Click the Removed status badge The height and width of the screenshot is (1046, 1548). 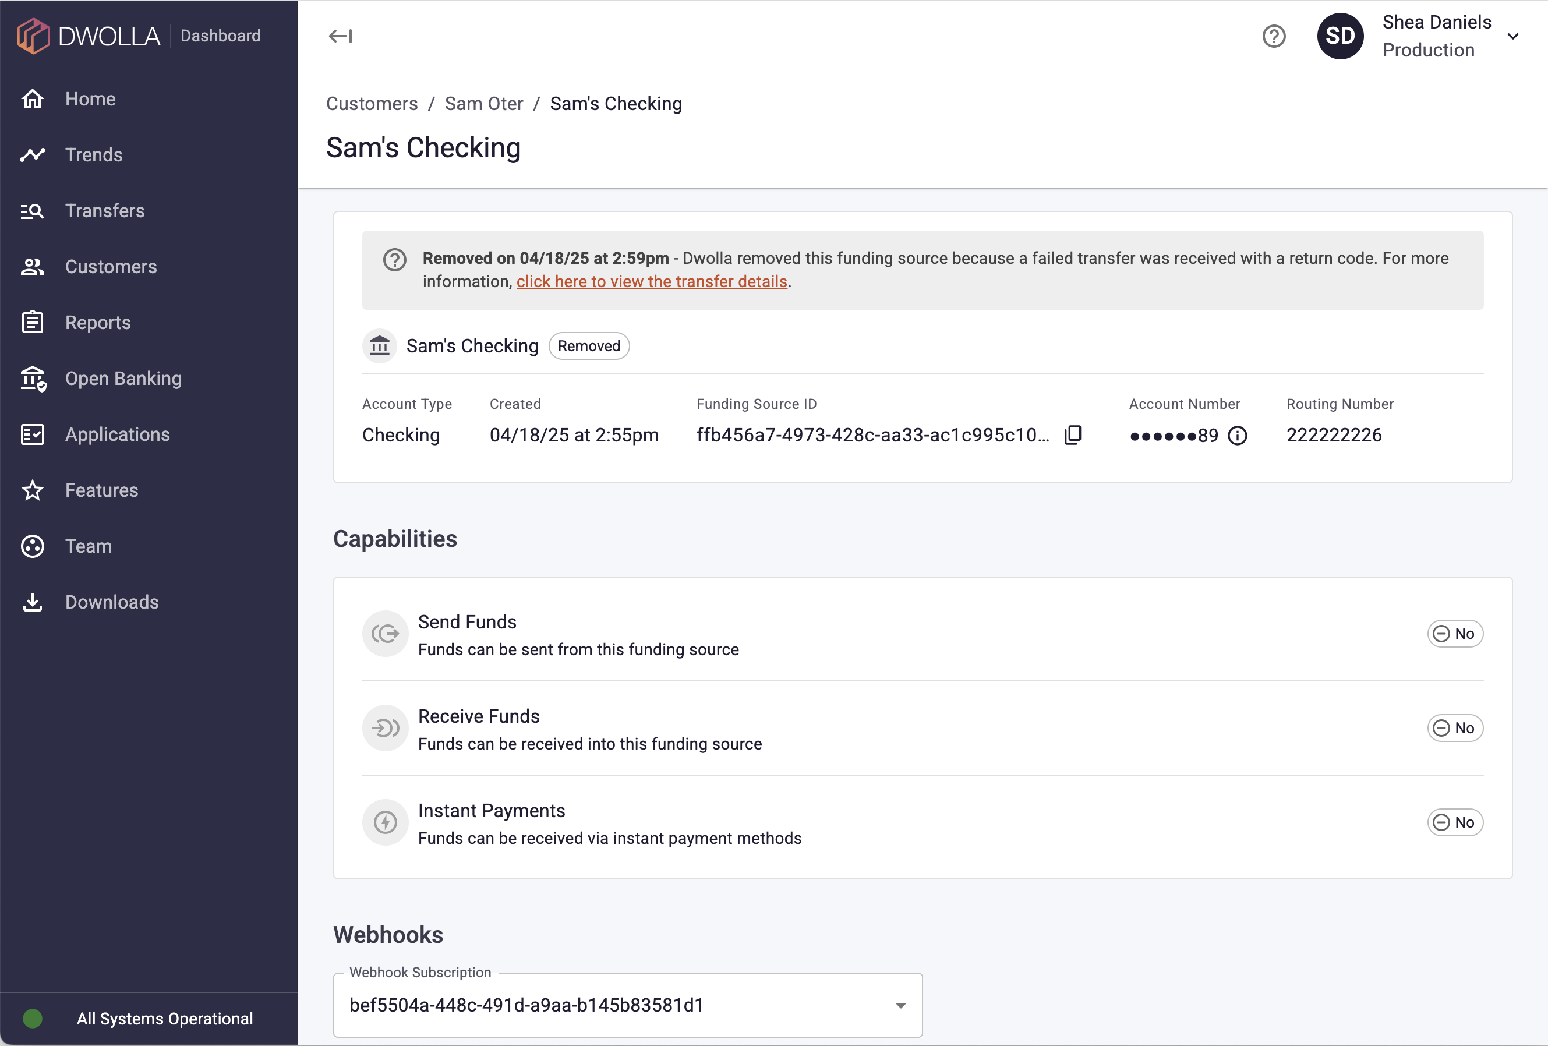589,346
